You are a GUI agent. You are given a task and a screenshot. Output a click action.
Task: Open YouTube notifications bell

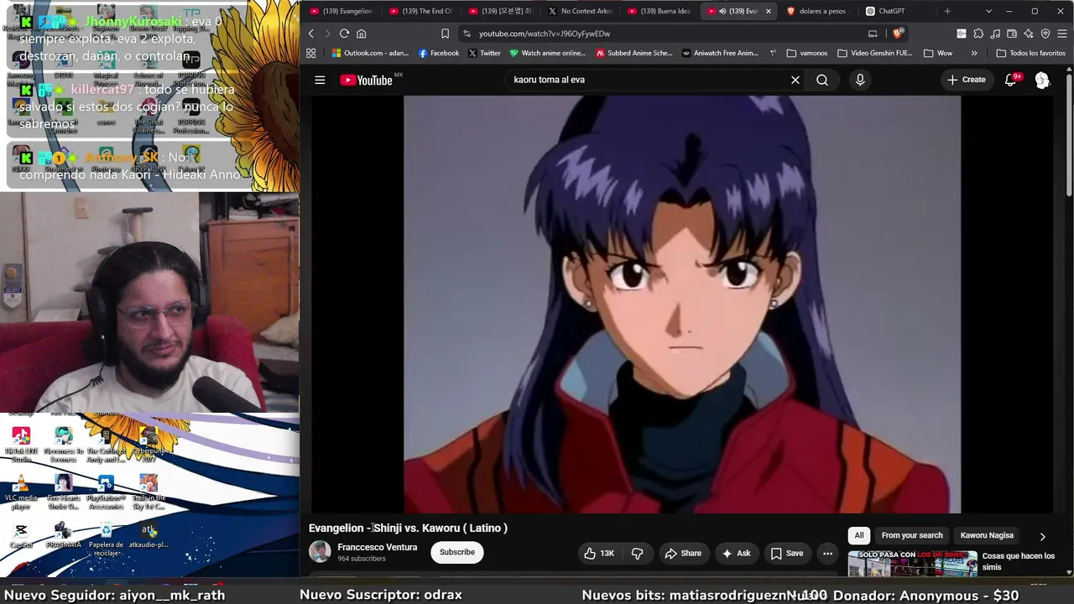click(x=1011, y=80)
